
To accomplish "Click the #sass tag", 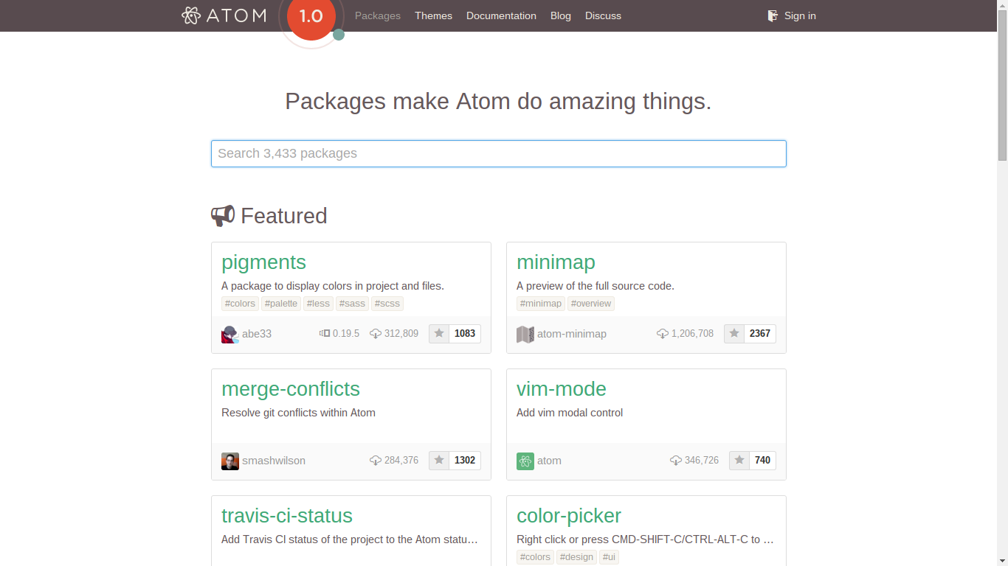I will (x=352, y=304).
